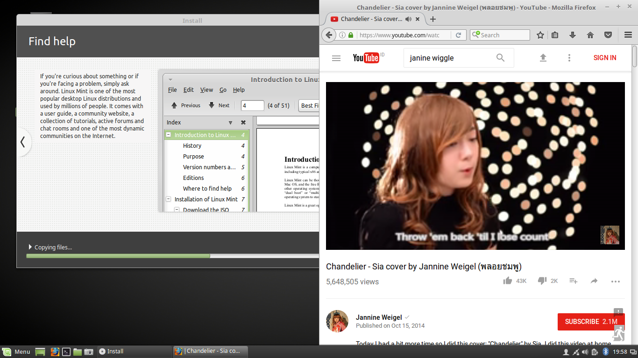Open the Index sidebar dropdown arrow
This screenshot has height=358, width=638.
coord(230,123)
